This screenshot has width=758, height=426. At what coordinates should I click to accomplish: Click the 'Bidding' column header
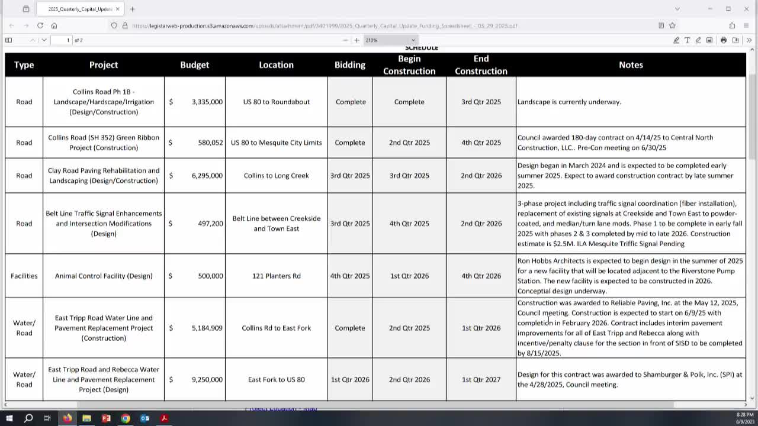pos(350,64)
